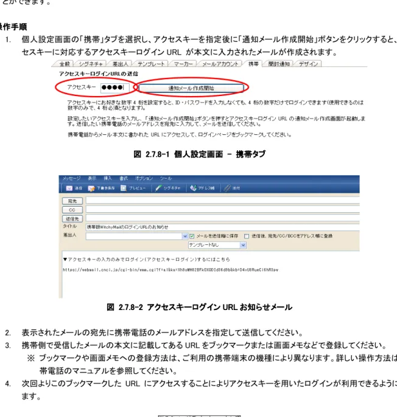Viewport: 397px width, 417px height.
Task: Open the ツール menu
Action: tap(166, 178)
